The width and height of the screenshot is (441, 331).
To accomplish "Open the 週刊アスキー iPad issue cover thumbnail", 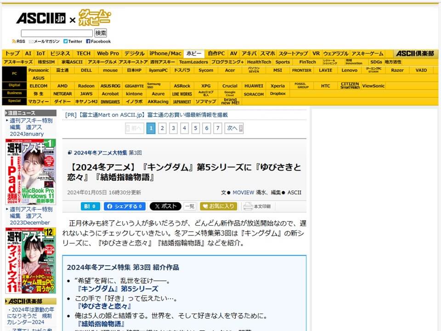I will [x=31, y=171].
